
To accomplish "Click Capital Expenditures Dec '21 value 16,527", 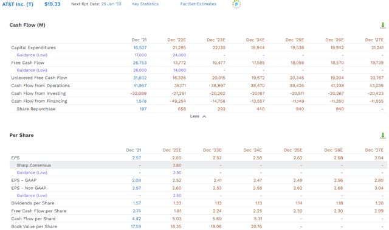I will 140,47.
